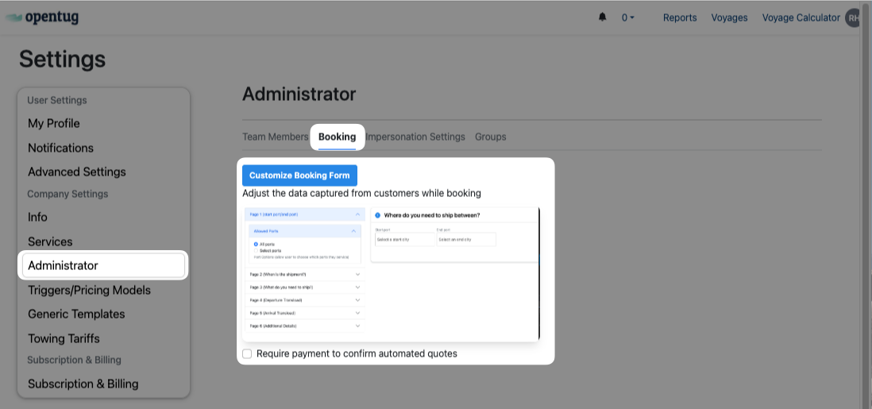Select Notifications in the settings sidebar
The image size is (872, 409).
(60, 148)
